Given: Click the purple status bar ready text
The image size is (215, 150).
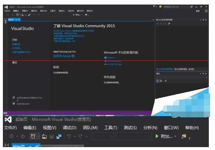Looking at the screenshot, I should click(5, 113).
